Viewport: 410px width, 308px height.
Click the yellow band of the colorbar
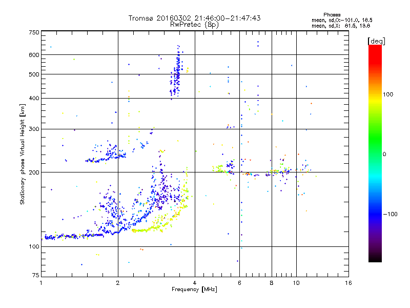pyautogui.click(x=375, y=101)
